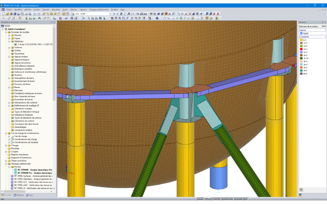Collapse the Matériaux tree node
Viewport: 327px width, 204px height.
tap(9, 41)
